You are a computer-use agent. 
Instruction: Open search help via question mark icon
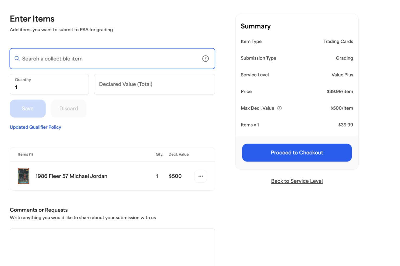(x=205, y=59)
